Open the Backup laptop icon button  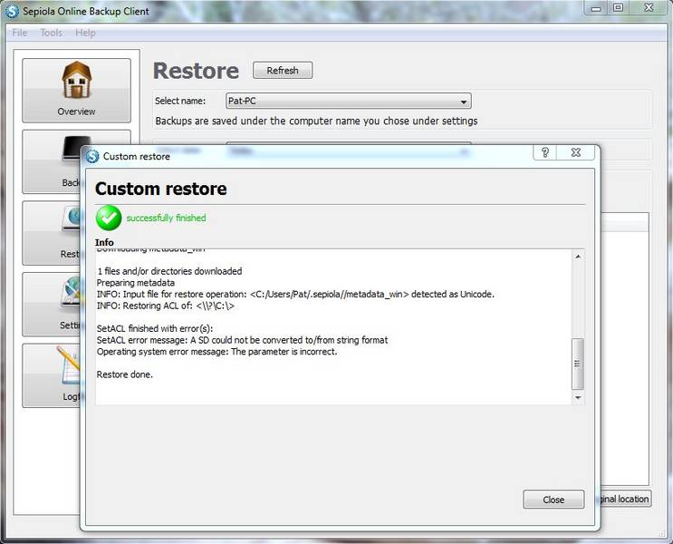(x=52, y=161)
